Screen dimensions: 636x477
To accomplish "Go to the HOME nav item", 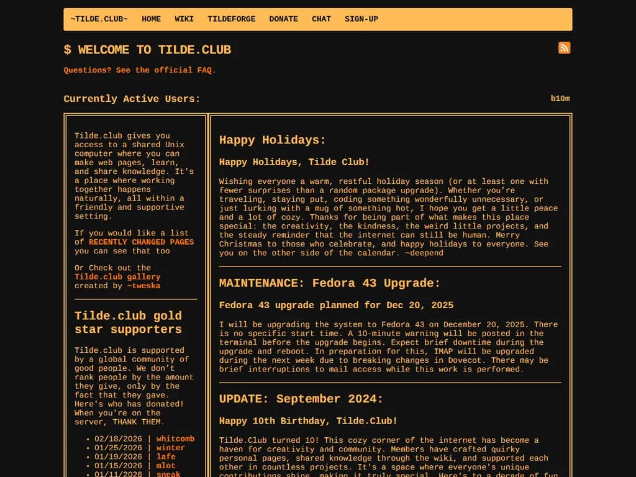I will (x=151, y=19).
